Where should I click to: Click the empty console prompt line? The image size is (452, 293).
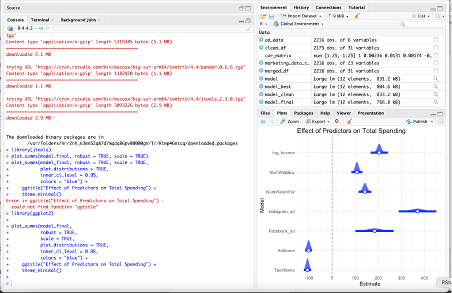[x=129, y=283]
